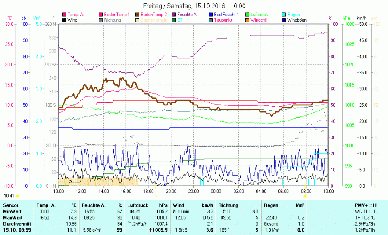388x235 pixels.
Task: Click the Sonnenschein legend label
Action: point(153,20)
